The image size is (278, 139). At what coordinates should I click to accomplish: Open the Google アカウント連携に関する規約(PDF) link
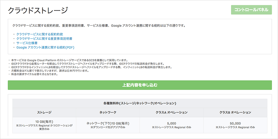pyautogui.click(x=45, y=47)
